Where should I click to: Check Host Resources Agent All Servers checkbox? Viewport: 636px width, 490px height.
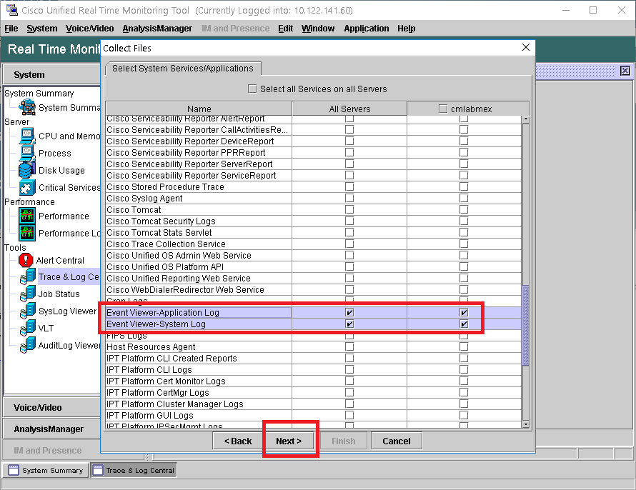349,346
